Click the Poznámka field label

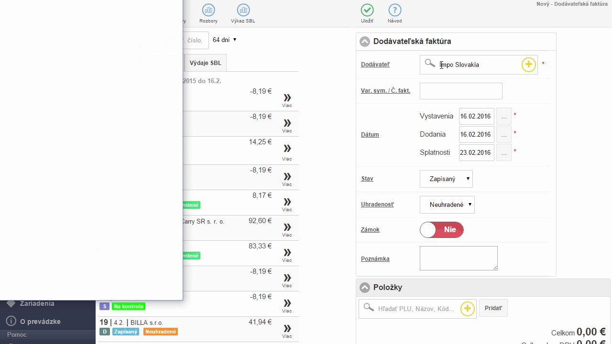(375, 259)
